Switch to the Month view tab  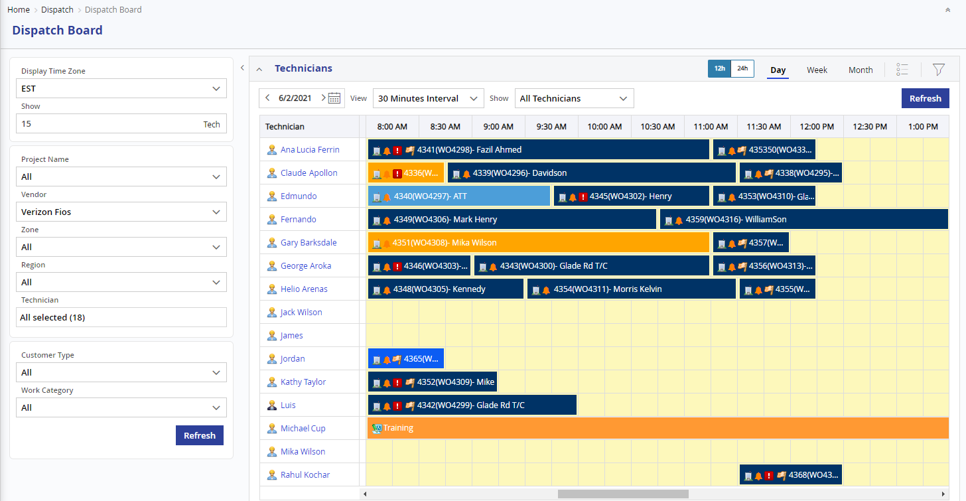(x=861, y=70)
